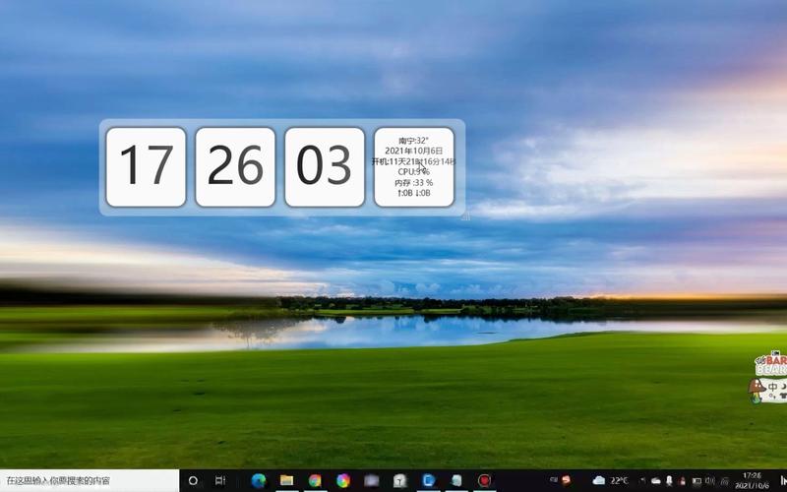The height and width of the screenshot is (492, 787).
Task: Click the microphone icon in system tray
Action: tap(670, 480)
